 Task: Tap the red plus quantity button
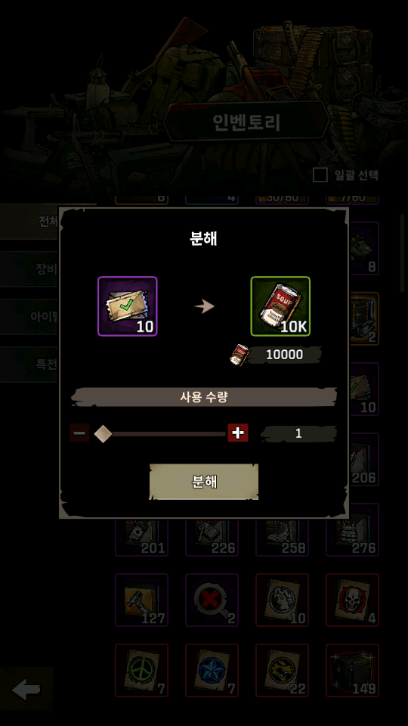[x=238, y=433]
